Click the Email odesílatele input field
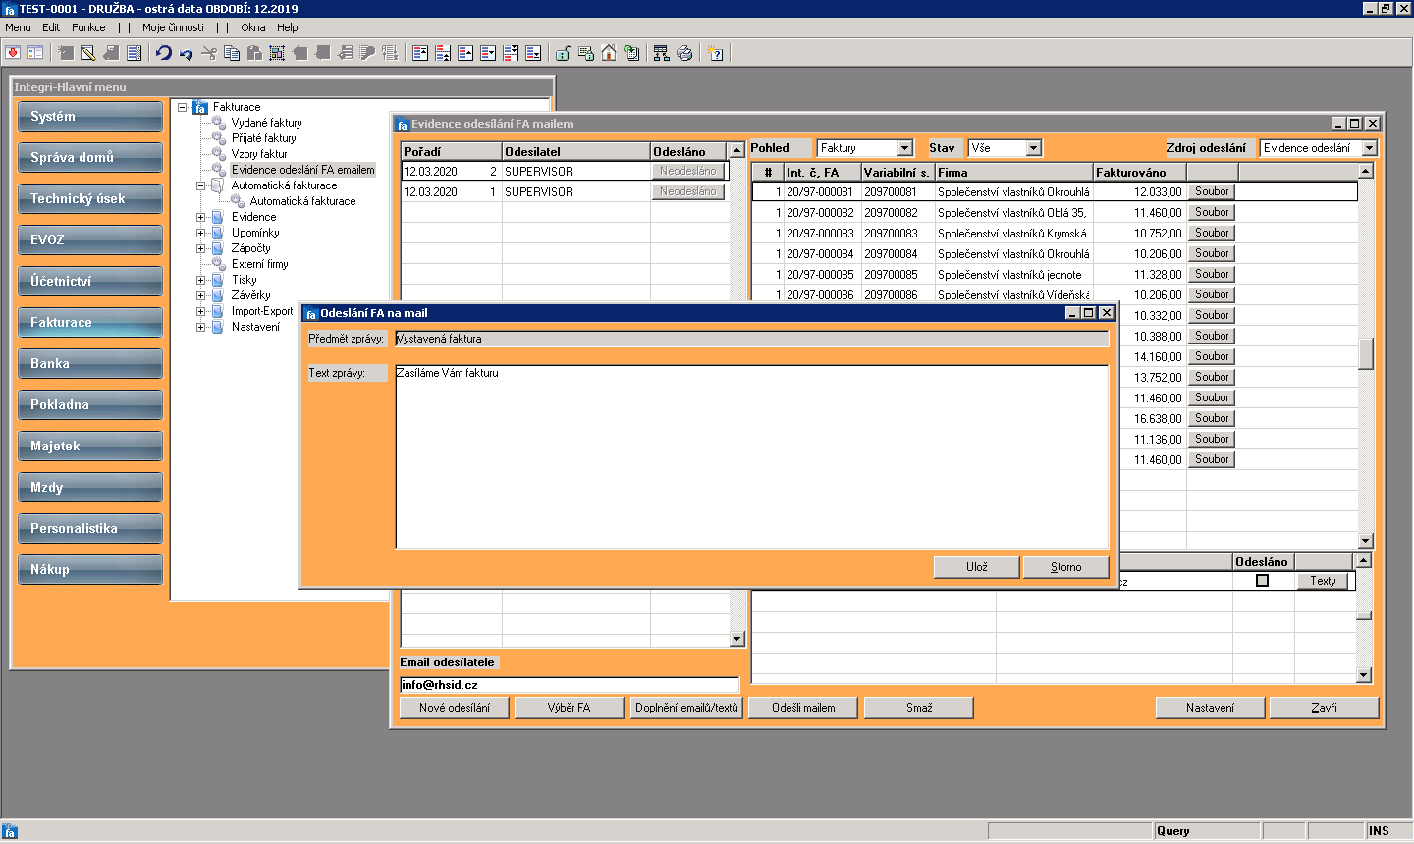 [570, 685]
